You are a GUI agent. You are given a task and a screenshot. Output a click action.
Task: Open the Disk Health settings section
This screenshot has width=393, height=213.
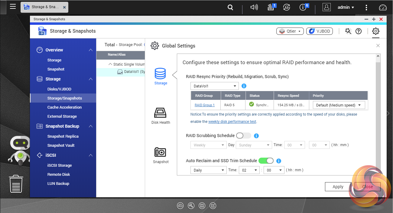(161, 116)
